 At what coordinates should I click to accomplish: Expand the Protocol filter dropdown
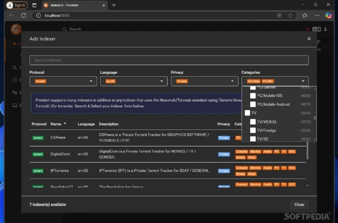coord(63,81)
